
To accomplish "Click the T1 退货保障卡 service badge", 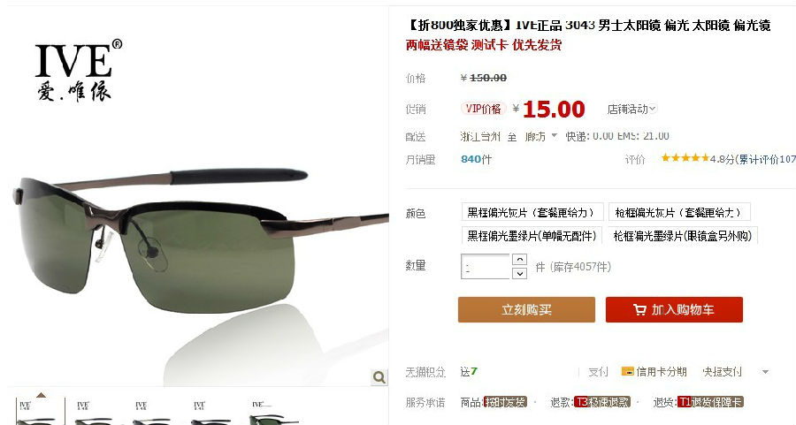I will click(x=711, y=402).
